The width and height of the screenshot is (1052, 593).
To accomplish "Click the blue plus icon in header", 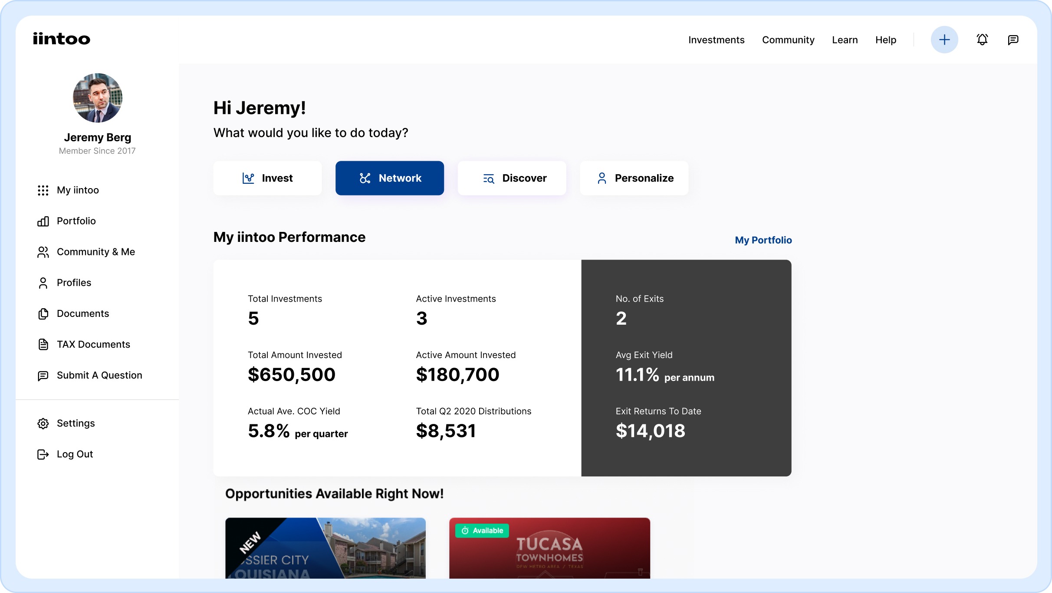I will coord(944,40).
